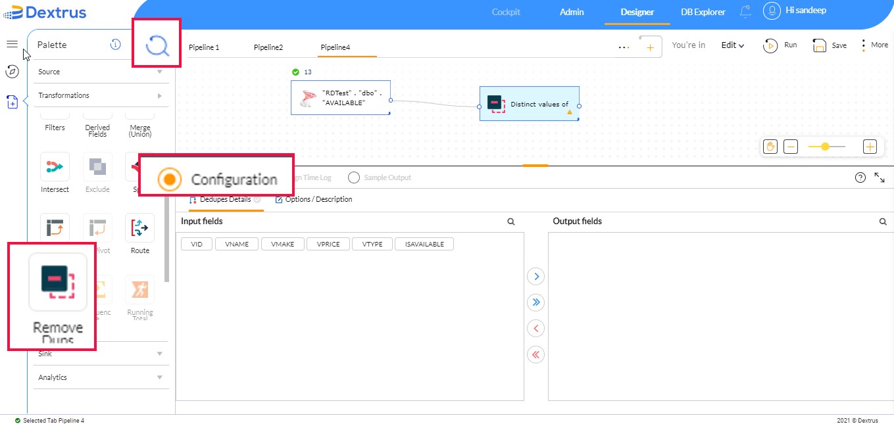Select the Route transformation icon
The width and height of the screenshot is (894, 424).
click(x=140, y=228)
